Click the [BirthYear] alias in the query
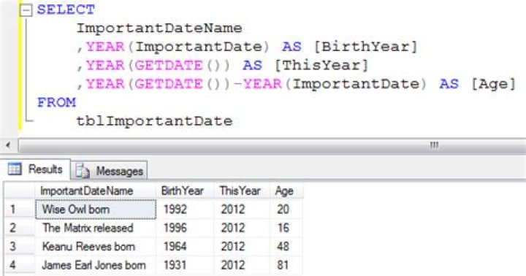The width and height of the screenshot is (526, 276). coord(366,47)
